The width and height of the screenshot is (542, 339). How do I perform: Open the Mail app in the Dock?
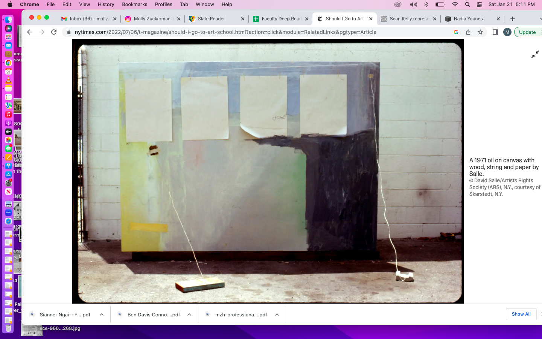pos(8,46)
